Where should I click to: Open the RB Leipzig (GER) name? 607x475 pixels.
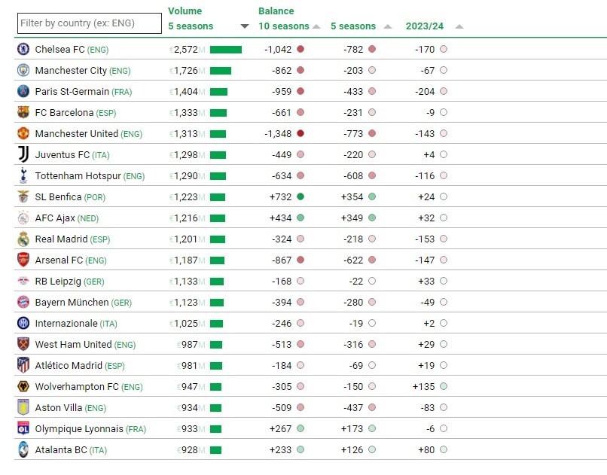(70, 282)
